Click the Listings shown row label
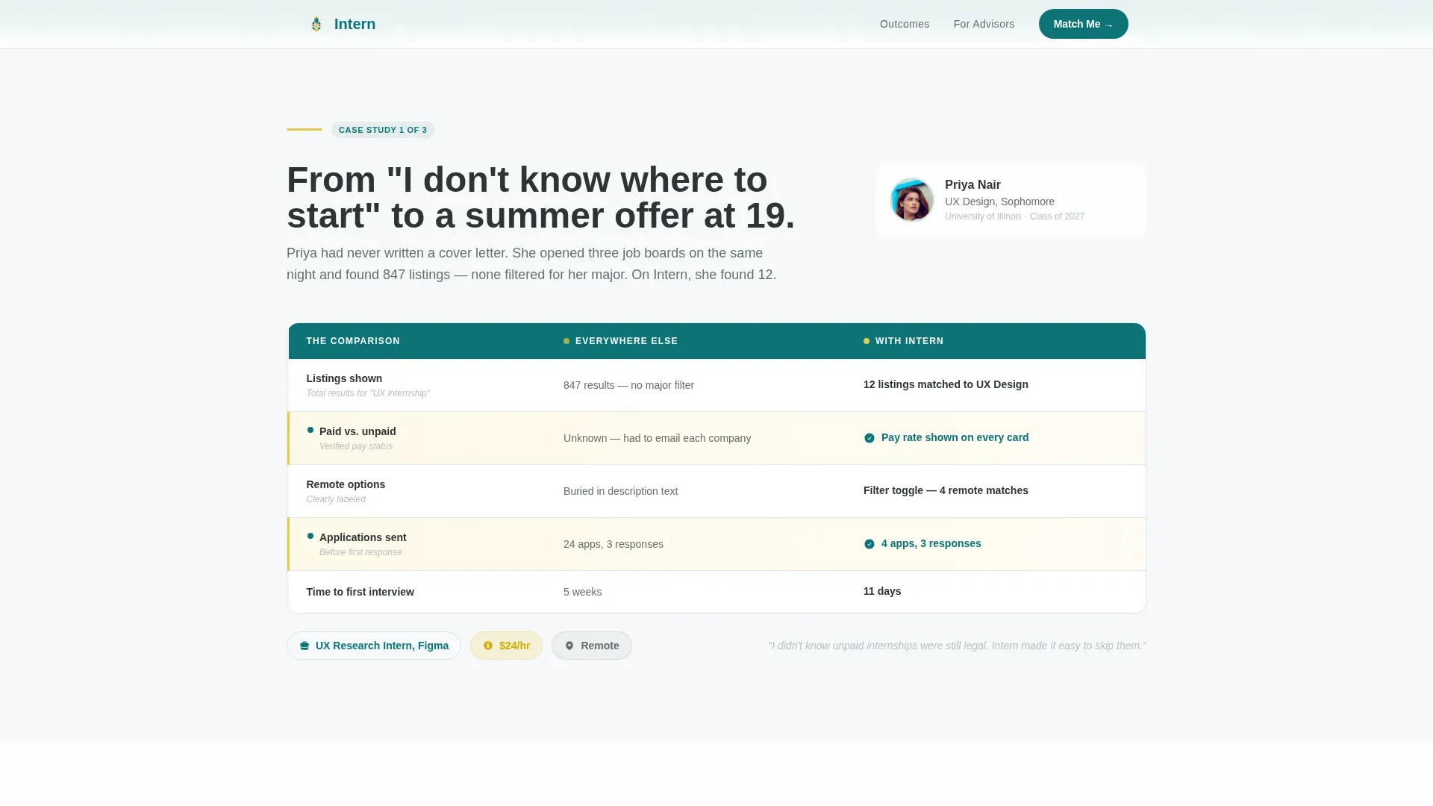This screenshot has width=1433, height=806. 344,378
